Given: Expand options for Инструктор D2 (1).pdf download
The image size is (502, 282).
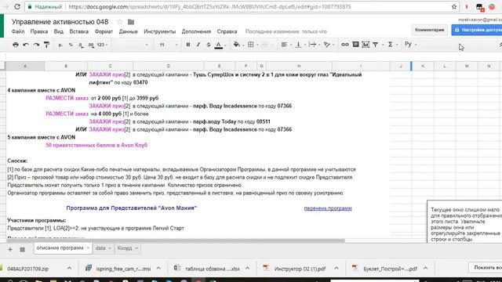Looking at the screenshot, I should point(336,269).
